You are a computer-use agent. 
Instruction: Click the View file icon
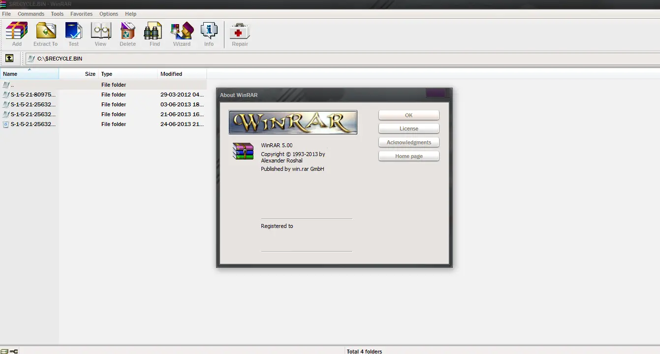pos(101,31)
